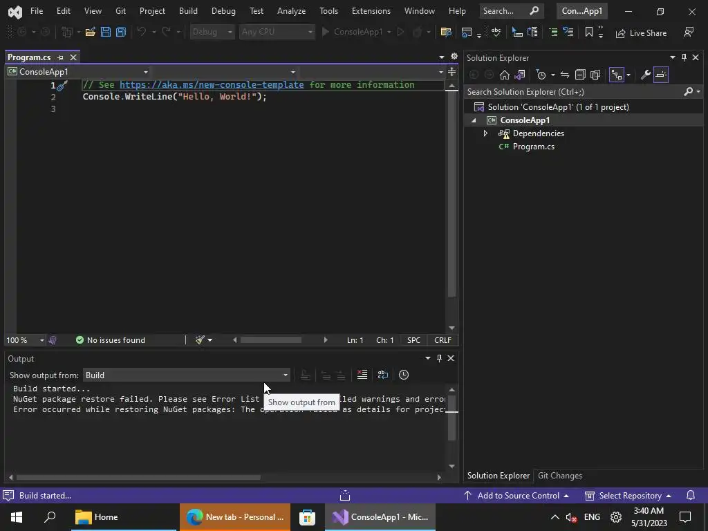
Task: Click Add to Source Control
Action: pos(516,496)
